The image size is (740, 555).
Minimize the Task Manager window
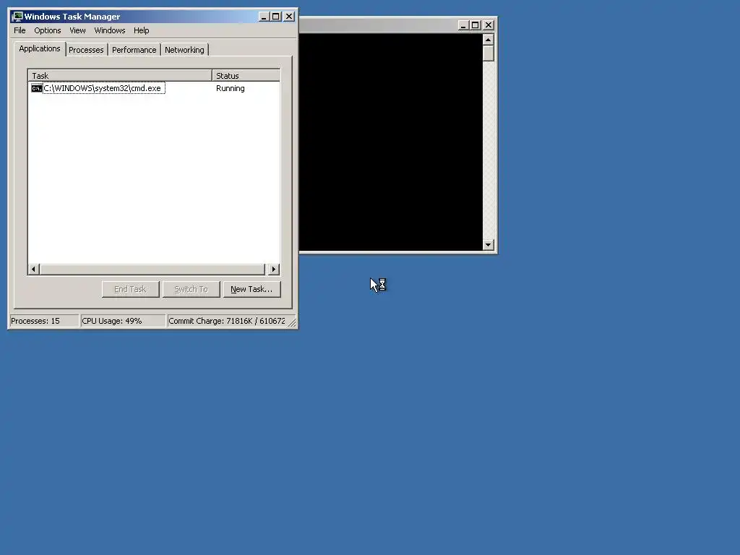[x=264, y=17]
